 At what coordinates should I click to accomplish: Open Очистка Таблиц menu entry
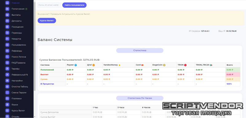[x=20, y=87]
